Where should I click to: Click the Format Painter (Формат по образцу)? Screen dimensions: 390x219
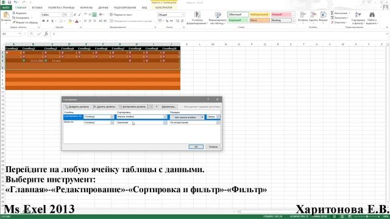click(25, 23)
